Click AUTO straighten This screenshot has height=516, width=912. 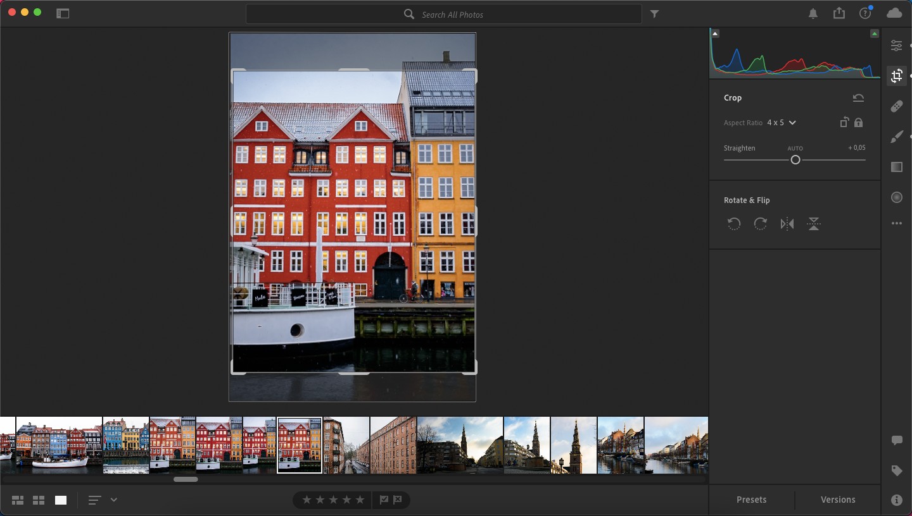tap(795, 149)
